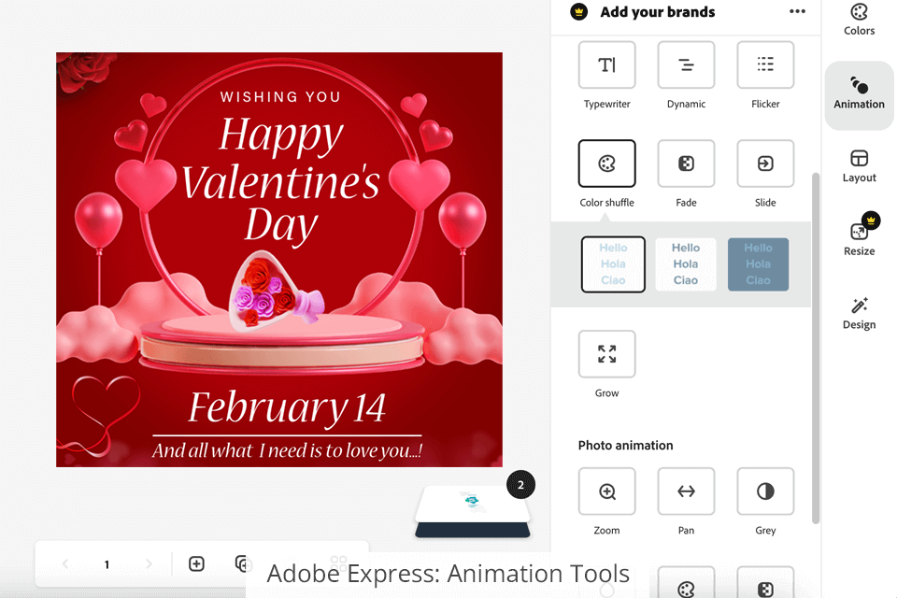The width and height of the screenshot is (897, 598).
Task: Choose the Grey photo animation
Action: tap(765, 491)
